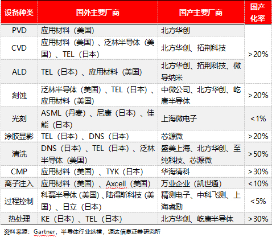Click cell TEL（日本）、DNS（日本）

(x=98, y=136)
